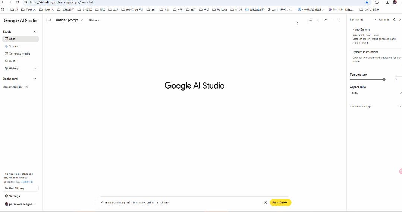The image size is (402, 212).
Task: Click the Settings gear icon
Action: (x=6, y=196)
